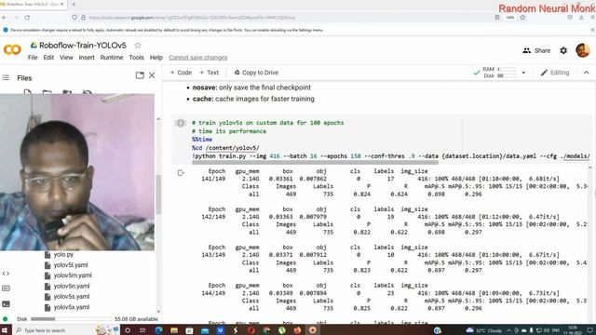Click the '55.08 GB available' disk text
Viewport: 596px width, 335px height.
(136, 319)
